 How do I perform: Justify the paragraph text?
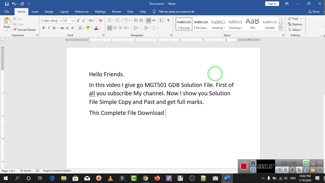click(x=125, y=28)
